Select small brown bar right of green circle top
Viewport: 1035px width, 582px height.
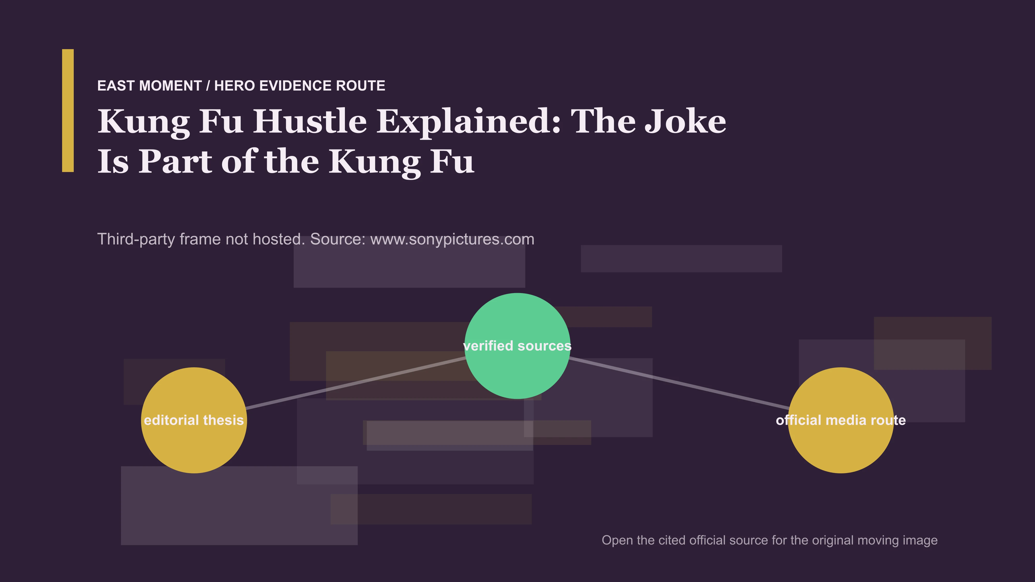[607, 317]
